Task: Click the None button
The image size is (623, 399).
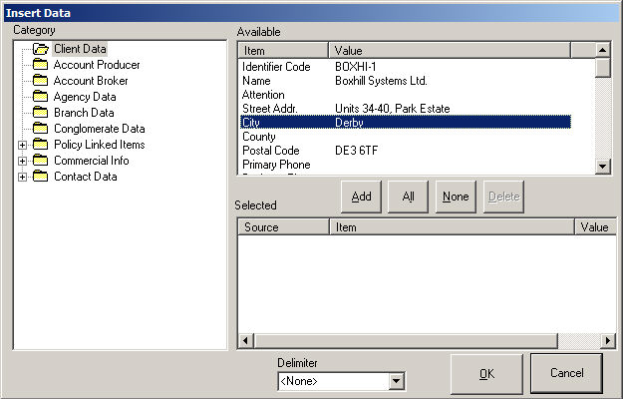Action: 456,197
